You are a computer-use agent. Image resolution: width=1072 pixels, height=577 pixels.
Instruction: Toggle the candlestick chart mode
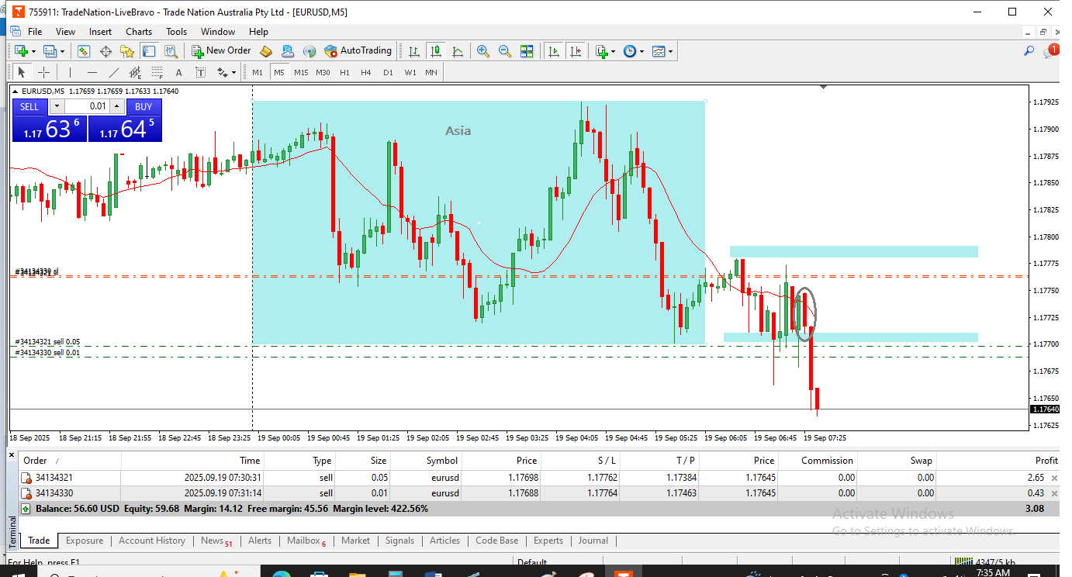(x=436, y=51)
